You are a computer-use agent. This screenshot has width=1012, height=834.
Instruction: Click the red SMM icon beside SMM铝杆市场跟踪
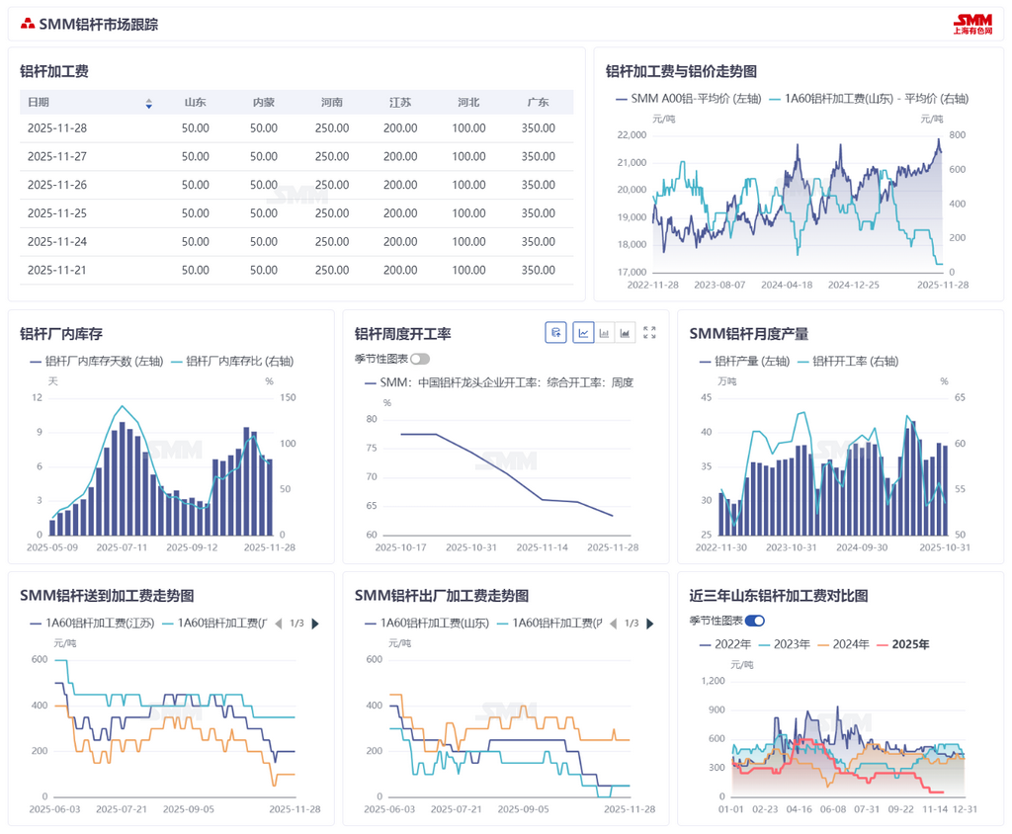tap(27, 25)
